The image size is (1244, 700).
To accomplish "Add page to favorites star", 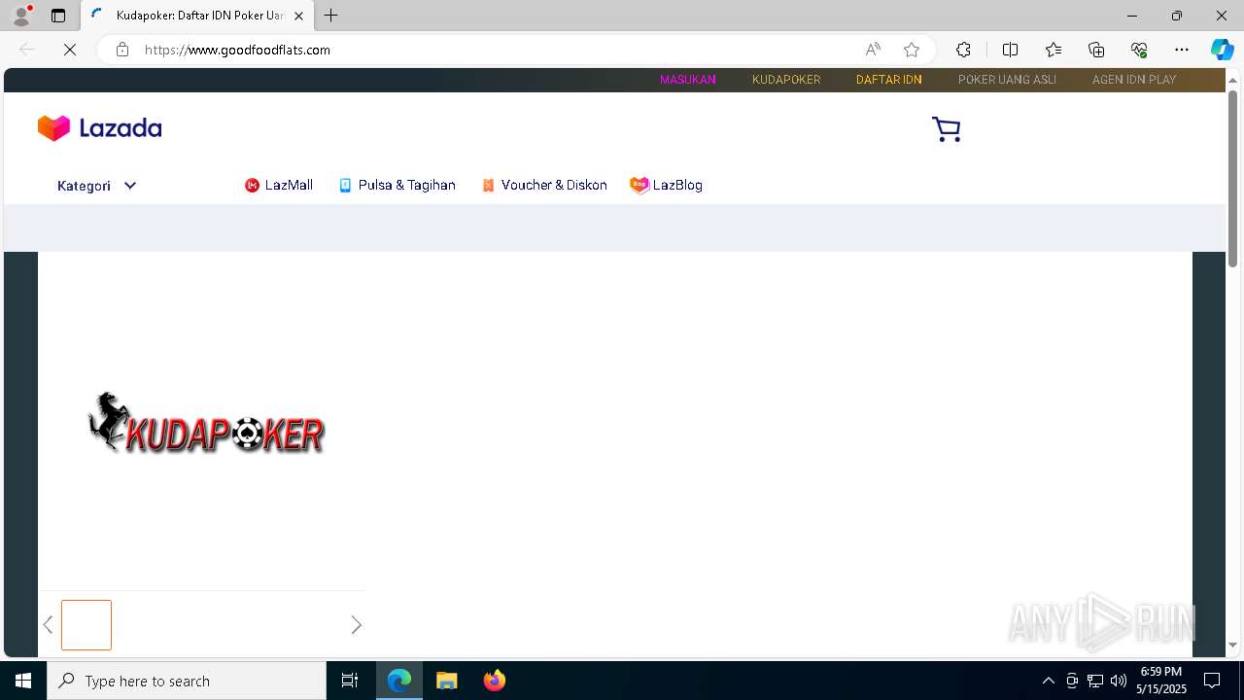I will click(x=912, y=50).
